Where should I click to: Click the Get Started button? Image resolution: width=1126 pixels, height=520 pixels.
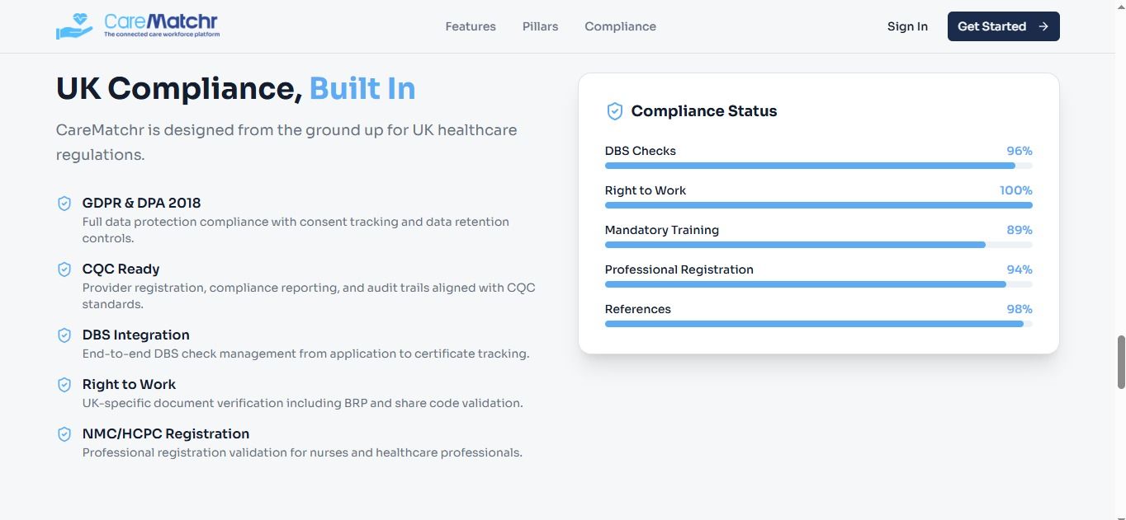[x=1003, y=26]
